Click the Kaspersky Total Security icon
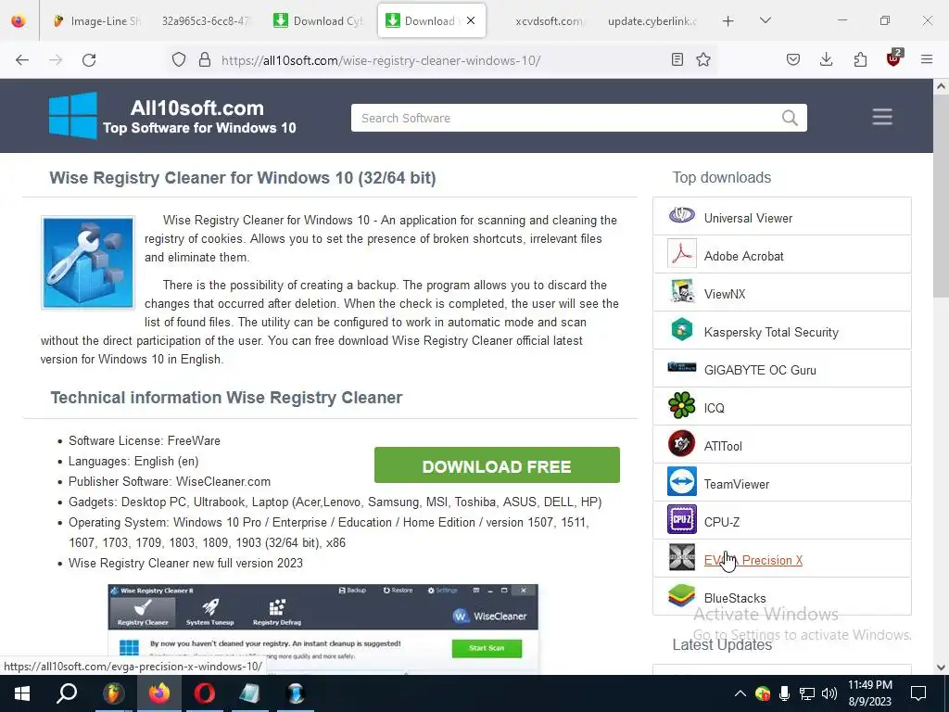This screenshot has width=949, height=712. point(681,330)
